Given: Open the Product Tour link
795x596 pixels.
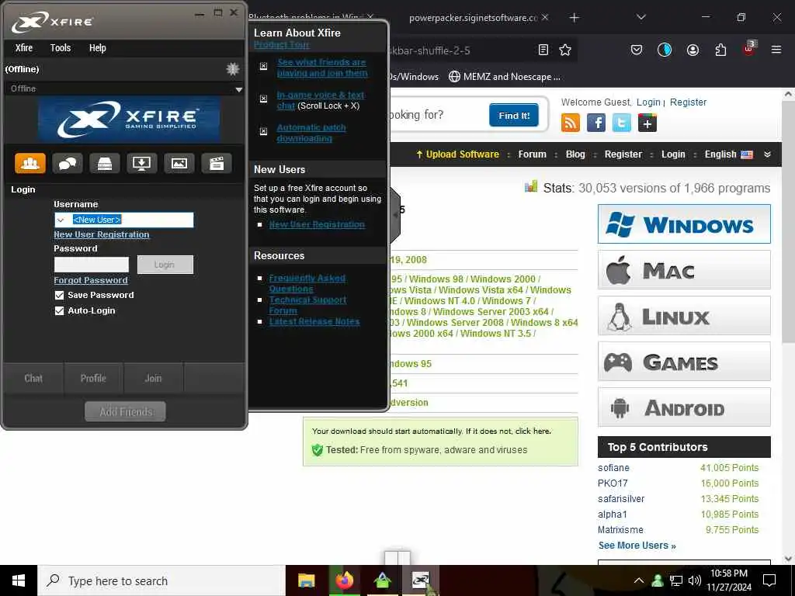Looking at the screenshot, I should click(x=281, y=44).
